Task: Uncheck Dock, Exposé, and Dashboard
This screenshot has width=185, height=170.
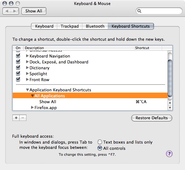Action: (18, 62)
